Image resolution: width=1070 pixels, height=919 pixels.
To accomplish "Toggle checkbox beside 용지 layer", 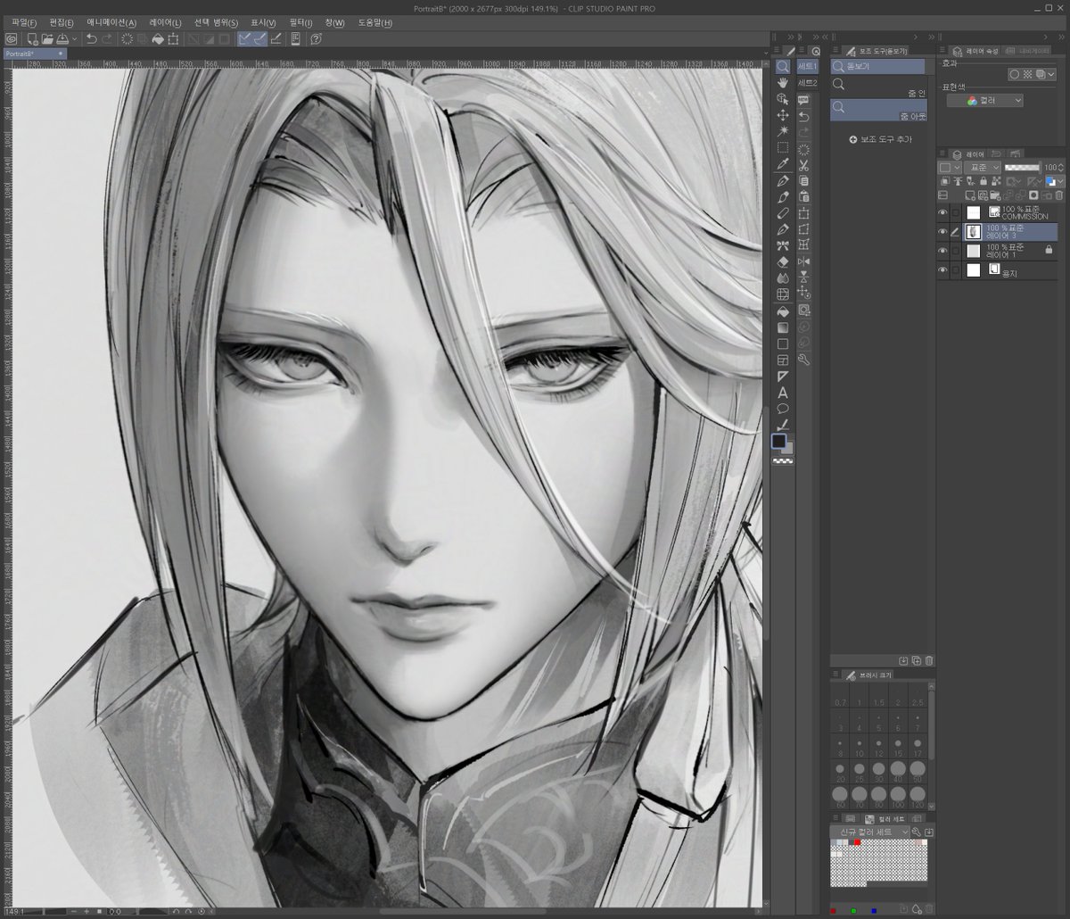I will (x=956, y=269).
